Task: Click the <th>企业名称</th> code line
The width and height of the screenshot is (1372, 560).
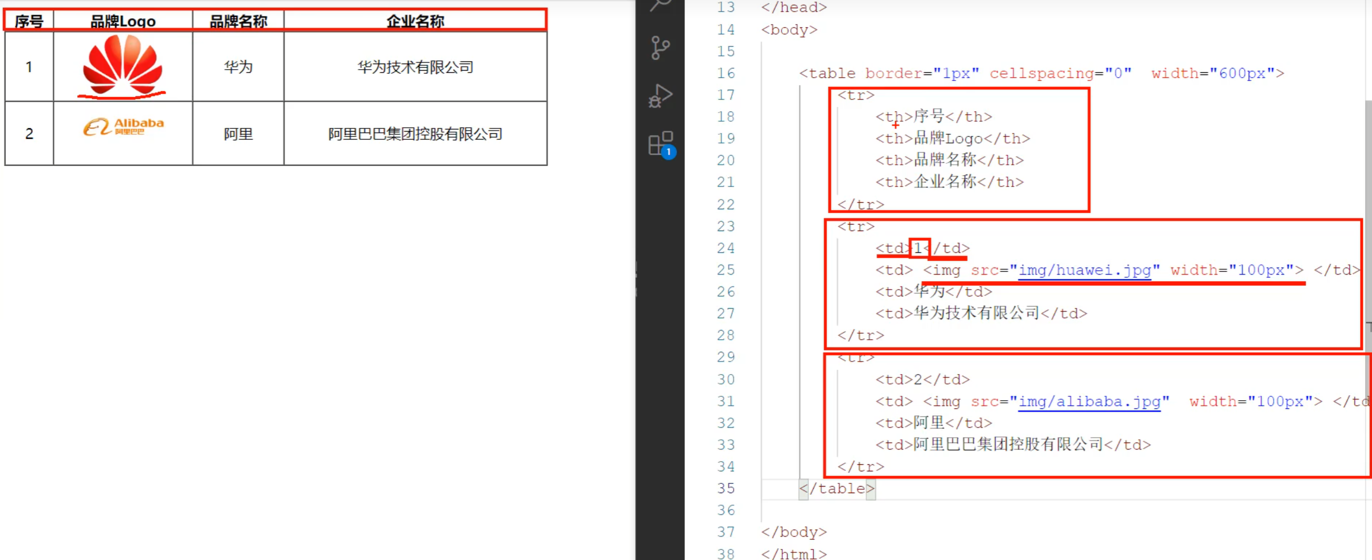Action: point(949,182)
